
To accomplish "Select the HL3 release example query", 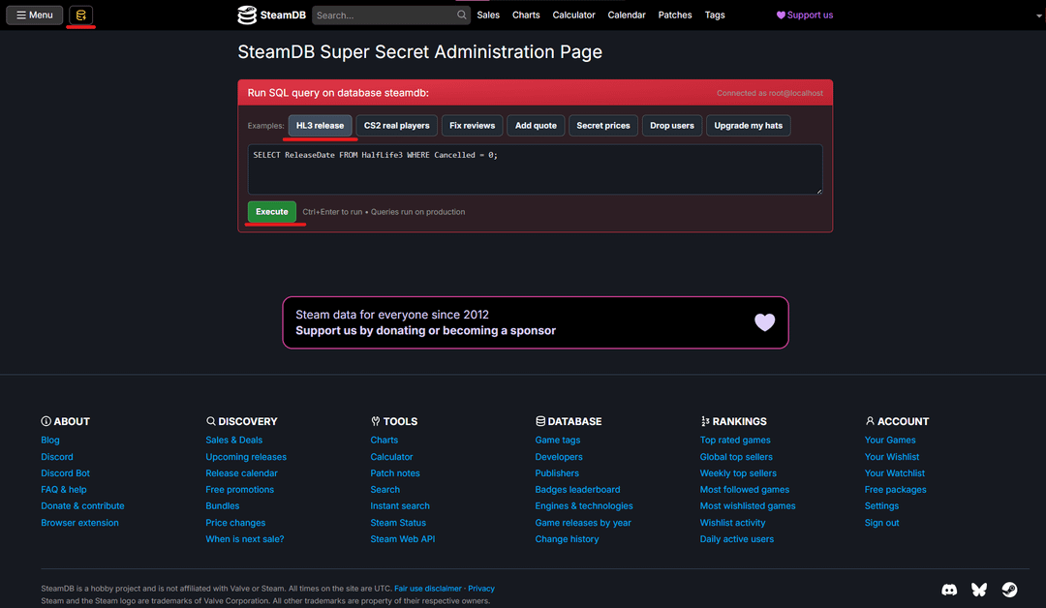I will click(x=320, y=126).
